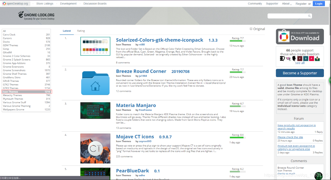Click the Register link
This screenshot has height=180, width=331.
coord(301,4)
